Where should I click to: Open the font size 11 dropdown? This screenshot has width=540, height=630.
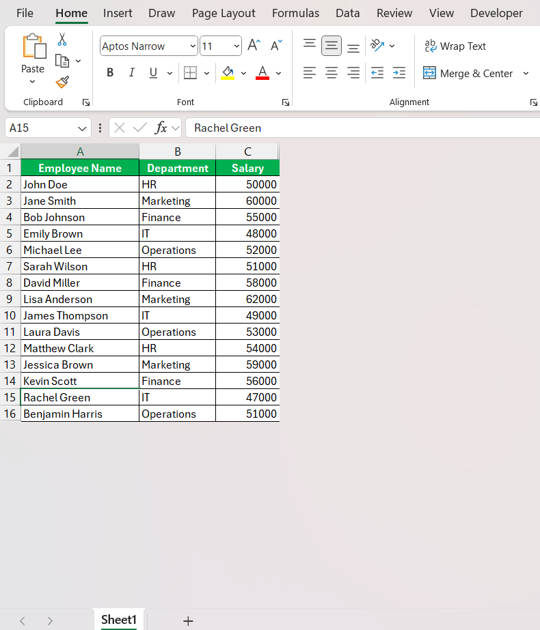237,46
